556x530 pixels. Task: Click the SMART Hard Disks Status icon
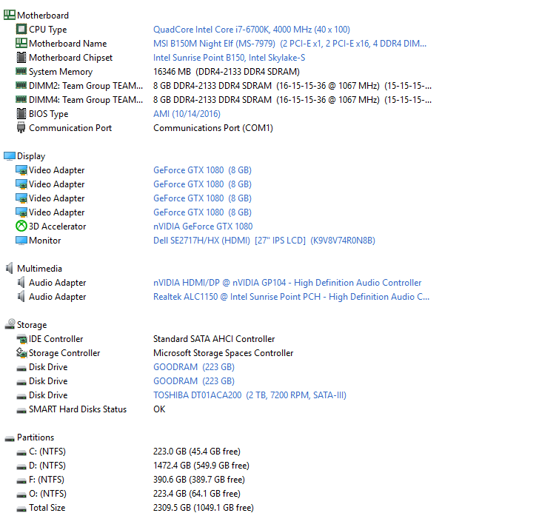pos(21,411)
